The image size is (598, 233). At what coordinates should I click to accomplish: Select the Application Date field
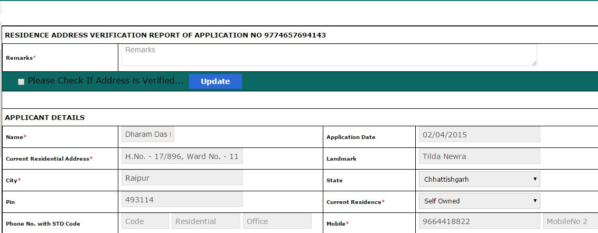[x=479, y=135]
